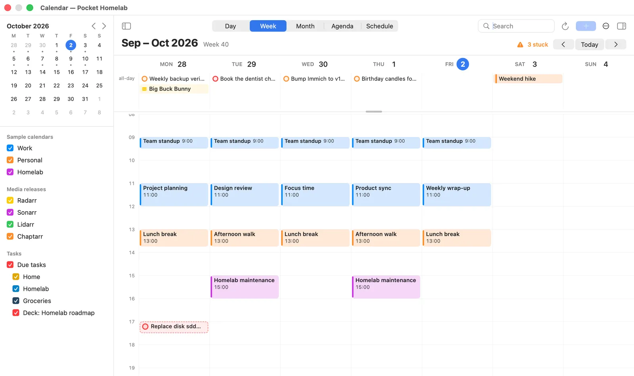Image resolution: width=634 pixels, height=376 pixels.
Task: Go to previous week arrow
Action: [x=563, y=44]
